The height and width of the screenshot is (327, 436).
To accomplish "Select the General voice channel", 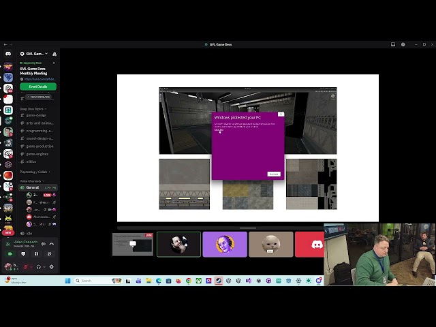I will pyautogui.click(x=38, y=187).
